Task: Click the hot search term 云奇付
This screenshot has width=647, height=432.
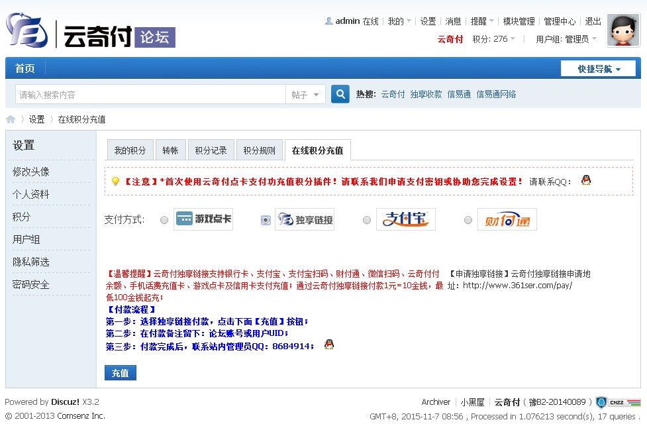Action: point(393,94)
